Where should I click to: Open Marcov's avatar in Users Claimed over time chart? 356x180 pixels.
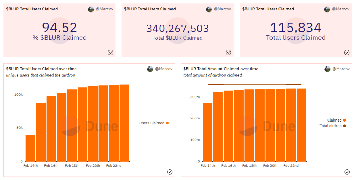[150, 69]
